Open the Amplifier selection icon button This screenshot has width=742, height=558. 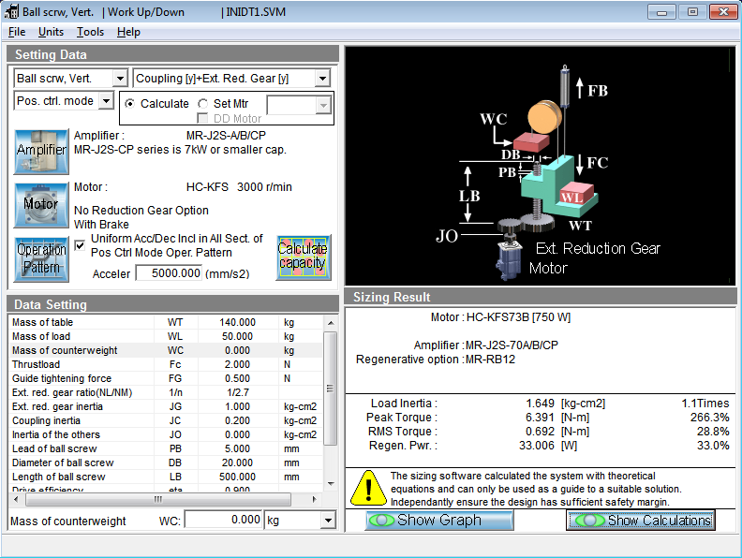[x=41, y=152]
